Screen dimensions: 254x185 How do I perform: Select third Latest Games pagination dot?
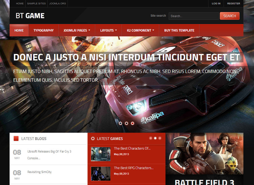pyautogui.click(x=160, y=138)
